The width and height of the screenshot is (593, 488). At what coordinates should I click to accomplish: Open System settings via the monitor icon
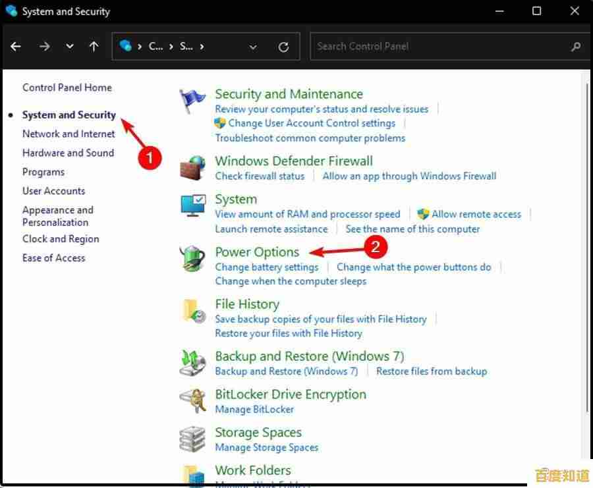pos(192,205)
